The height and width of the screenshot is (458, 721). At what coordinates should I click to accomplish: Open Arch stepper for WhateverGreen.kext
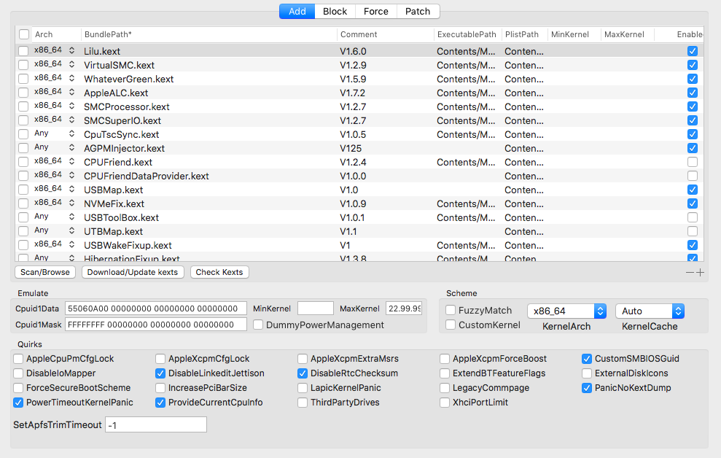tap(71, 78)
